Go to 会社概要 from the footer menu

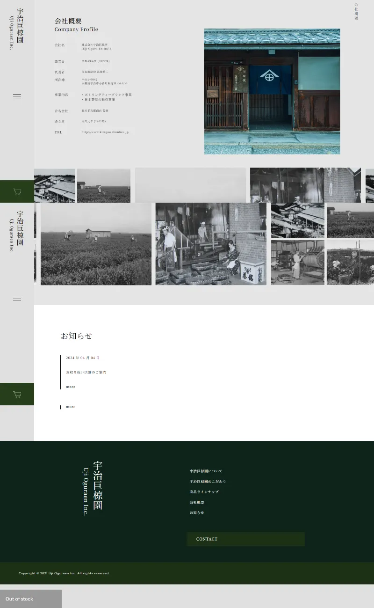tap(197, 502)
